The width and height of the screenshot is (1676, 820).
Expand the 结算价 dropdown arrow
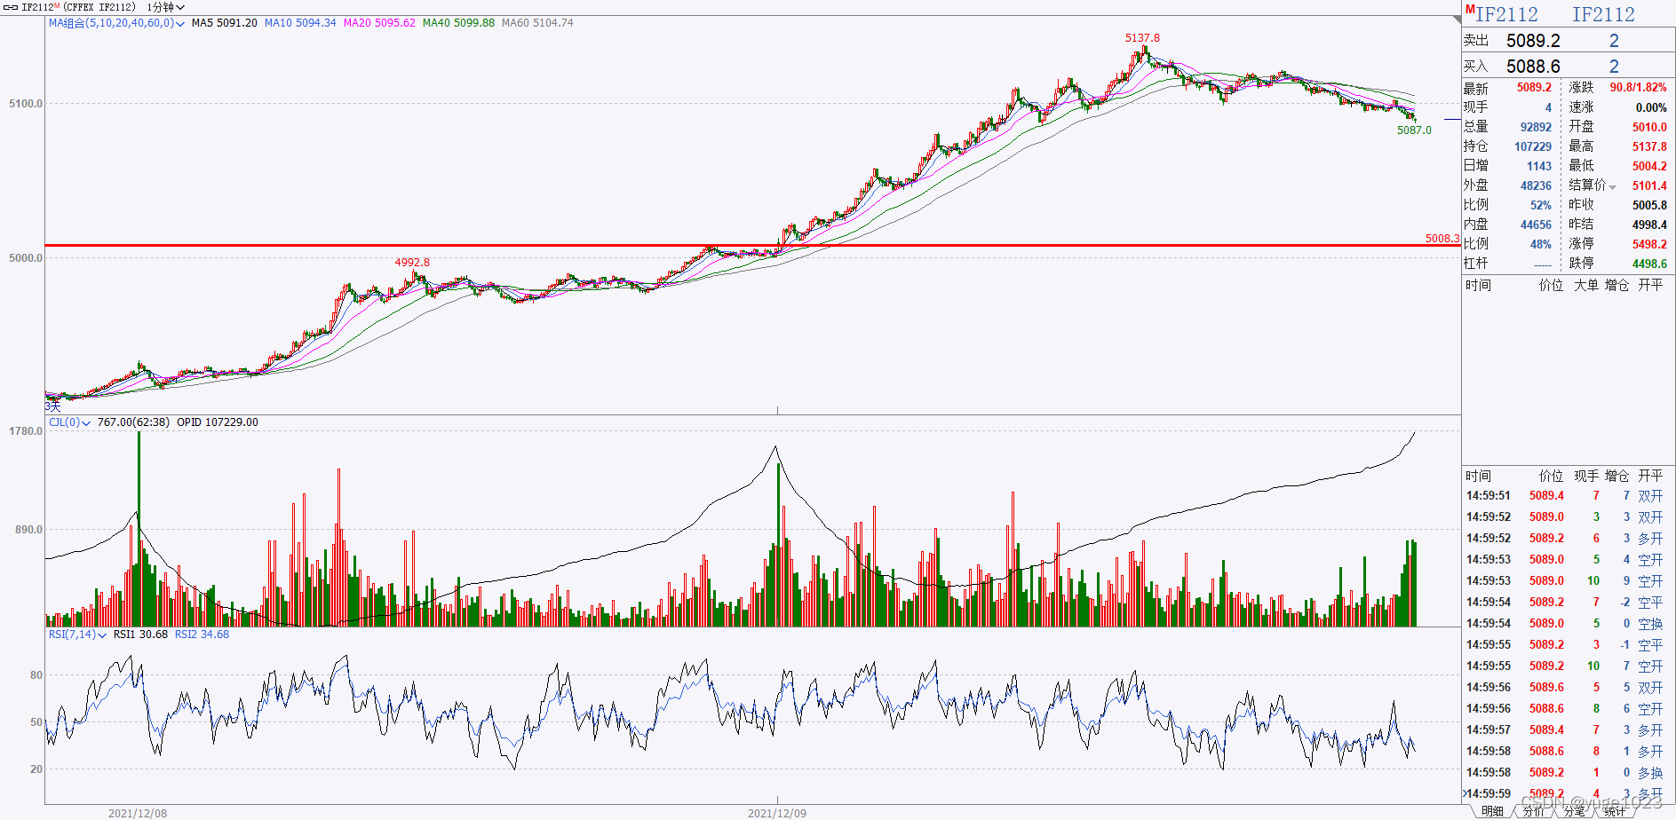tap(1613, 186)
